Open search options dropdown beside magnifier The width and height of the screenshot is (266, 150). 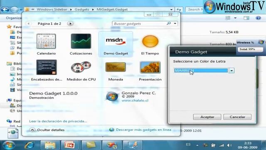pos(175,23)
